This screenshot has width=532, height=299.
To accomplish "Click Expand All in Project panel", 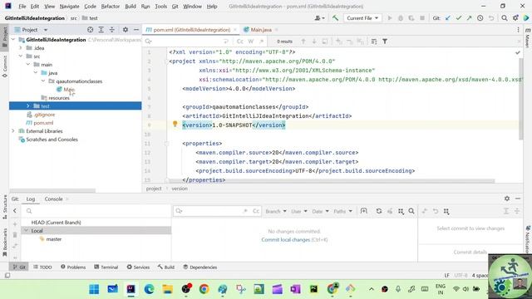I will (x=101, y=30).
